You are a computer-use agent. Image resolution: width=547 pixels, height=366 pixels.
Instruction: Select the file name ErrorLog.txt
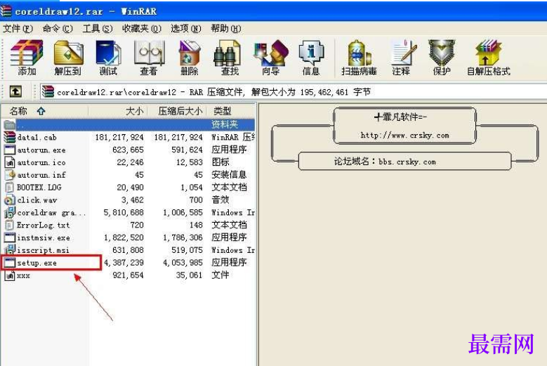[x=44, y=226]
